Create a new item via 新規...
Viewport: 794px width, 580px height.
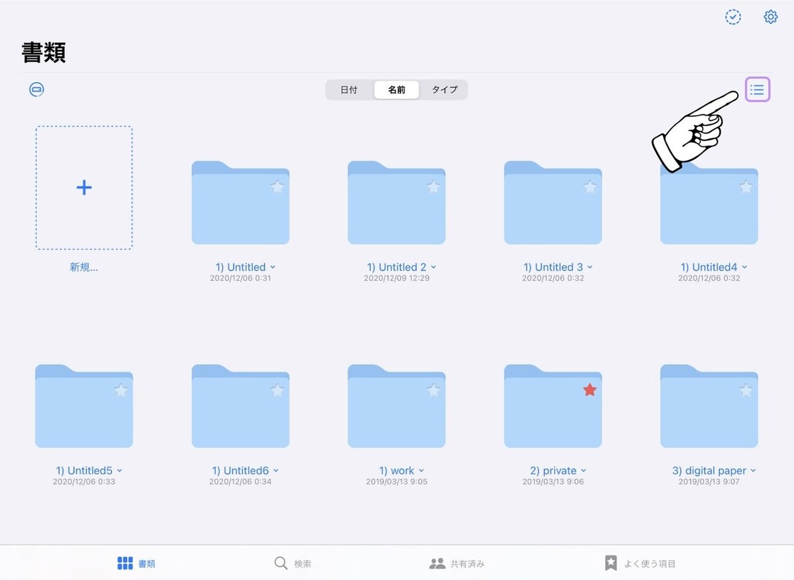[x=84, y=188]
